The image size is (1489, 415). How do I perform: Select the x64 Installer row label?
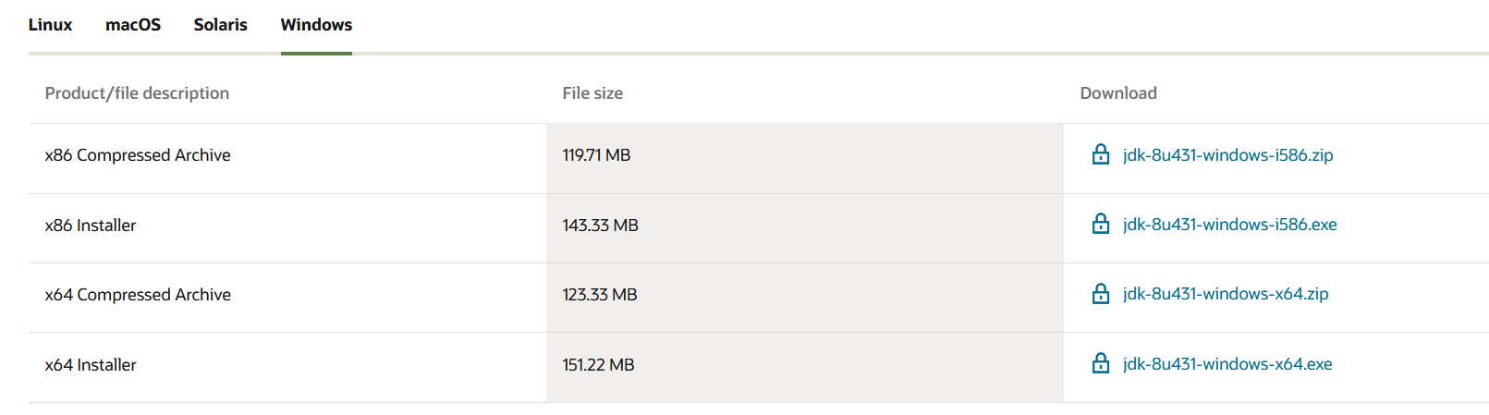click(x=91, y=365)
